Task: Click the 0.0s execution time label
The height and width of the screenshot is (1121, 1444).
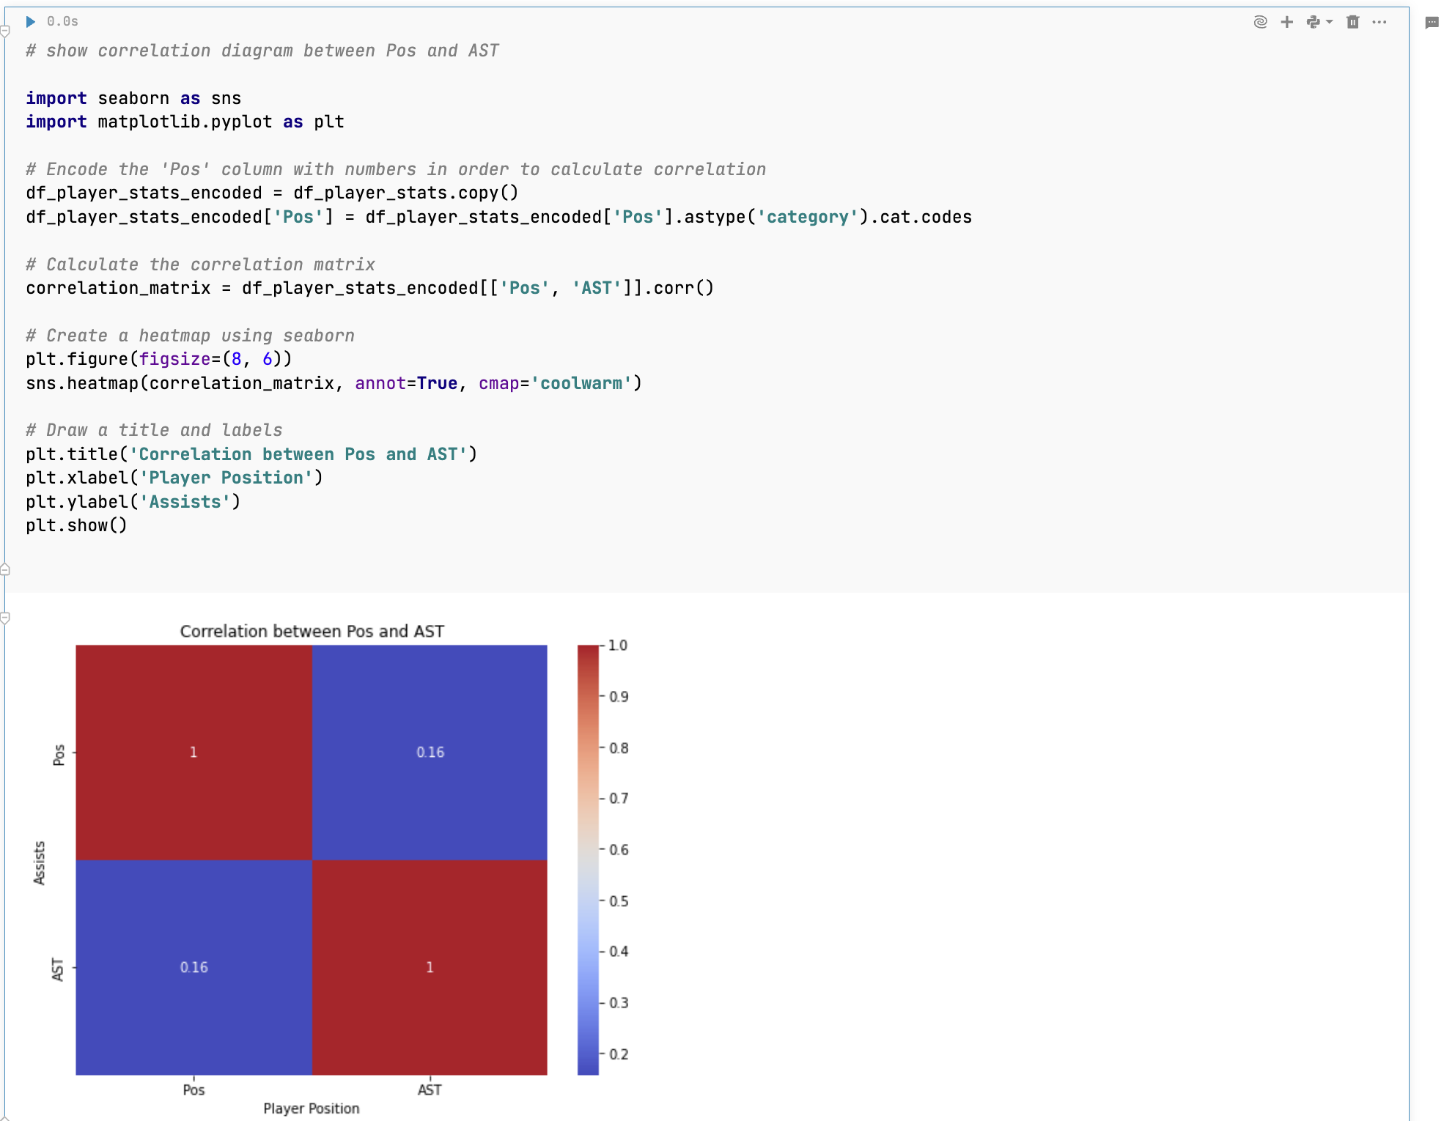Action: pos(62,21)
